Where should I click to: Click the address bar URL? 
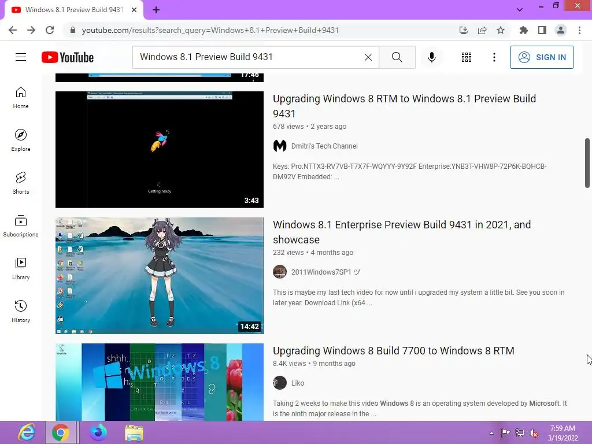210,30
